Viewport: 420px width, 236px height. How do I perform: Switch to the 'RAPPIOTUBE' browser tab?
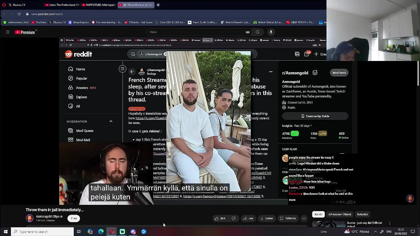[98, 5]
